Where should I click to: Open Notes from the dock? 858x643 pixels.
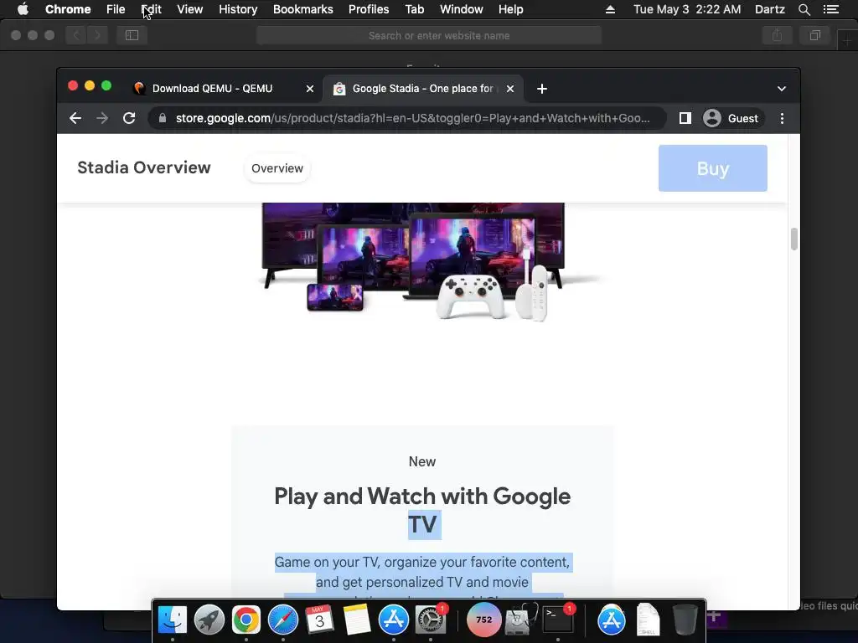coord(357,620)
